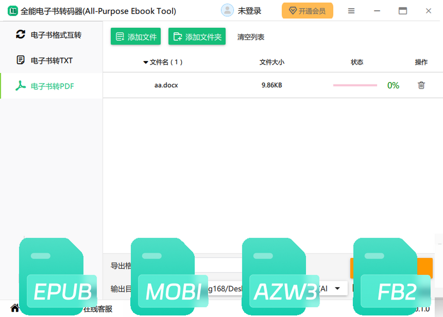Image resolution: width=443 pixels, height=317 pixels.
Task: Click the 添加文件夹 button
Action: click(x=197, y=37)
